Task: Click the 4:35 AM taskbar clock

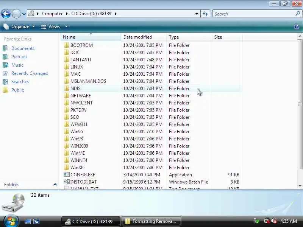Action: pos(289,221)
